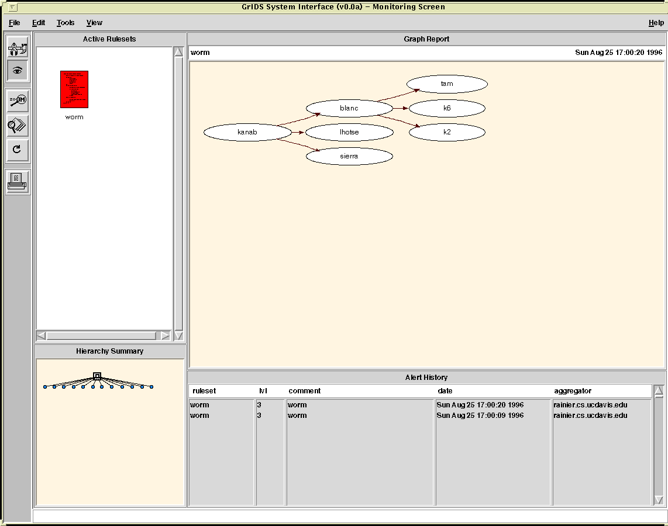
Task: Select the red worm ruleset icon
Action: (74, 89)
